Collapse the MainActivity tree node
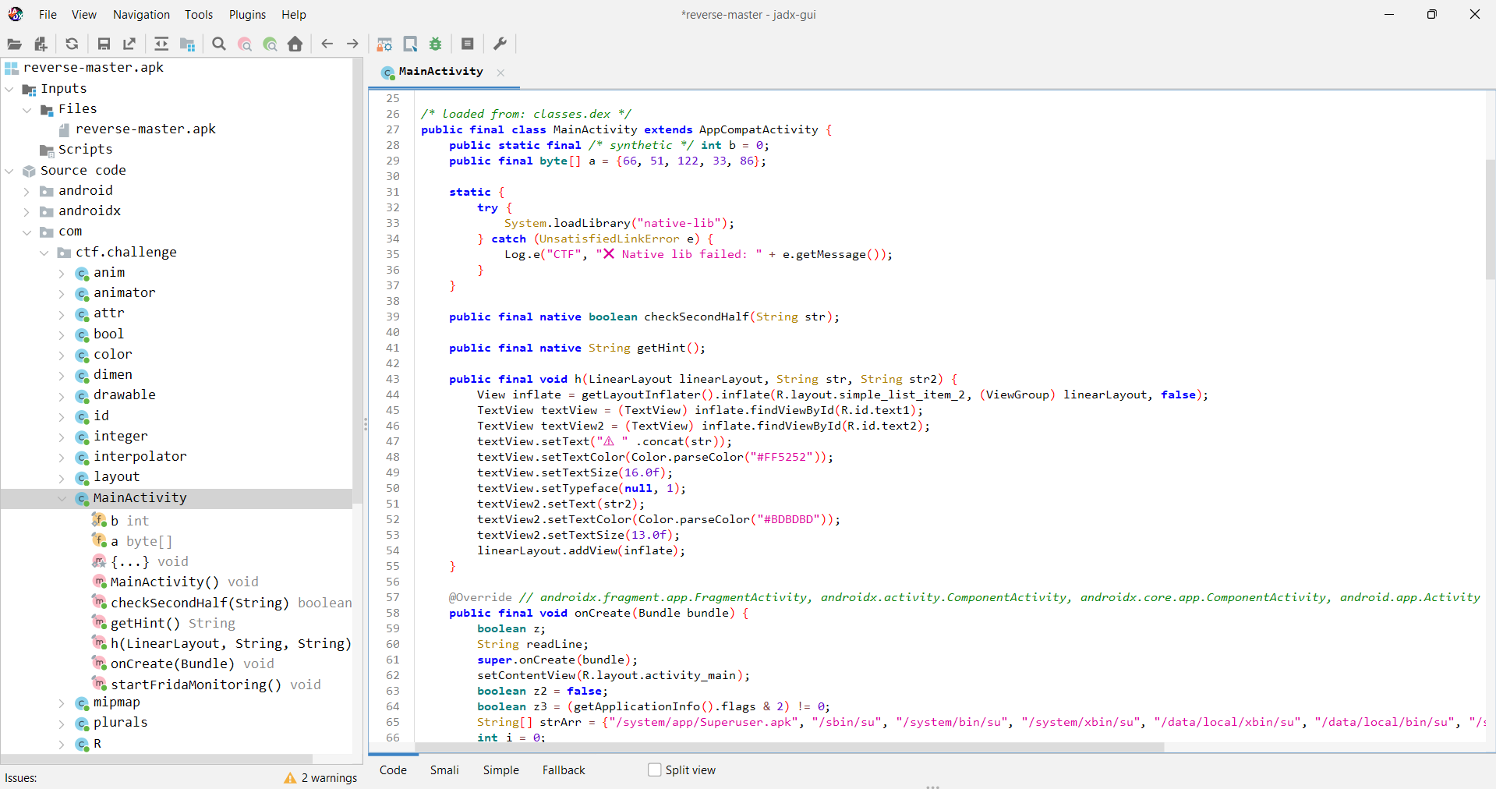1496x789 pixels. coord(62,498)
